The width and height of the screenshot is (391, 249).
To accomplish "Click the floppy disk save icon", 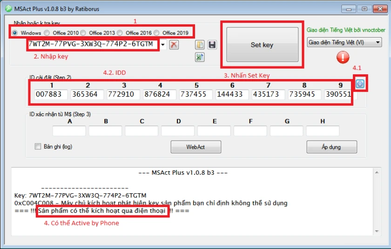I will (x=212, y=45).
